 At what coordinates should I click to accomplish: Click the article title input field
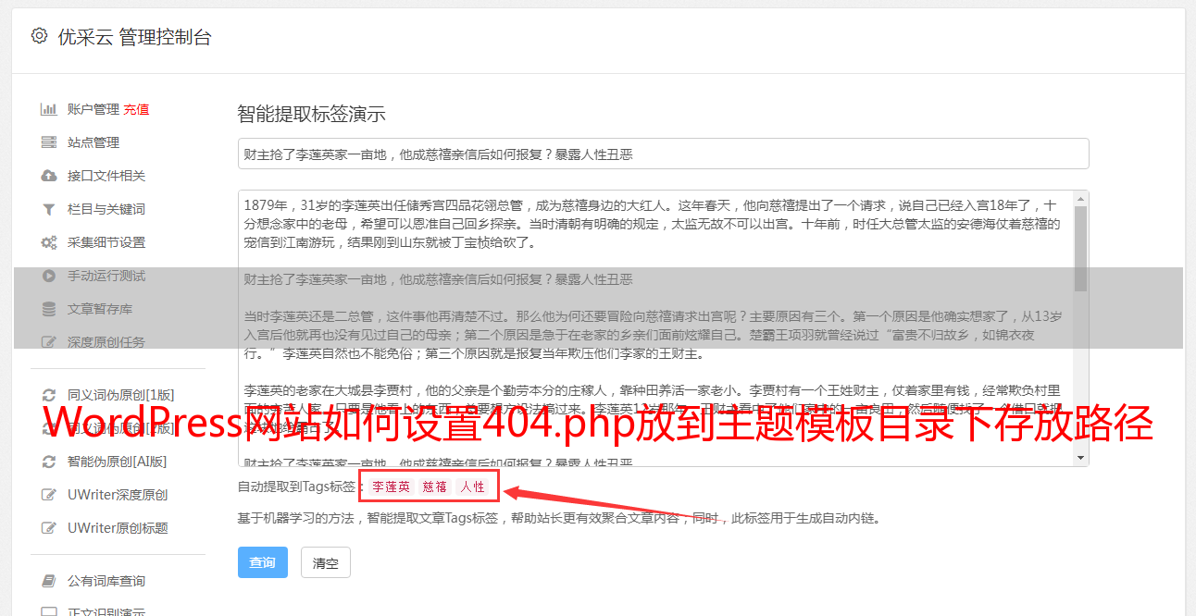coord(663,154)
